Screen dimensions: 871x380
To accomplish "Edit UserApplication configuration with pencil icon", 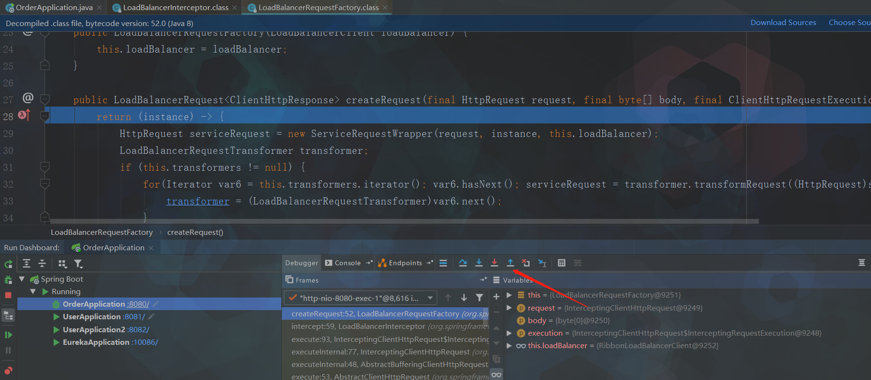I will tap(151, 316).
